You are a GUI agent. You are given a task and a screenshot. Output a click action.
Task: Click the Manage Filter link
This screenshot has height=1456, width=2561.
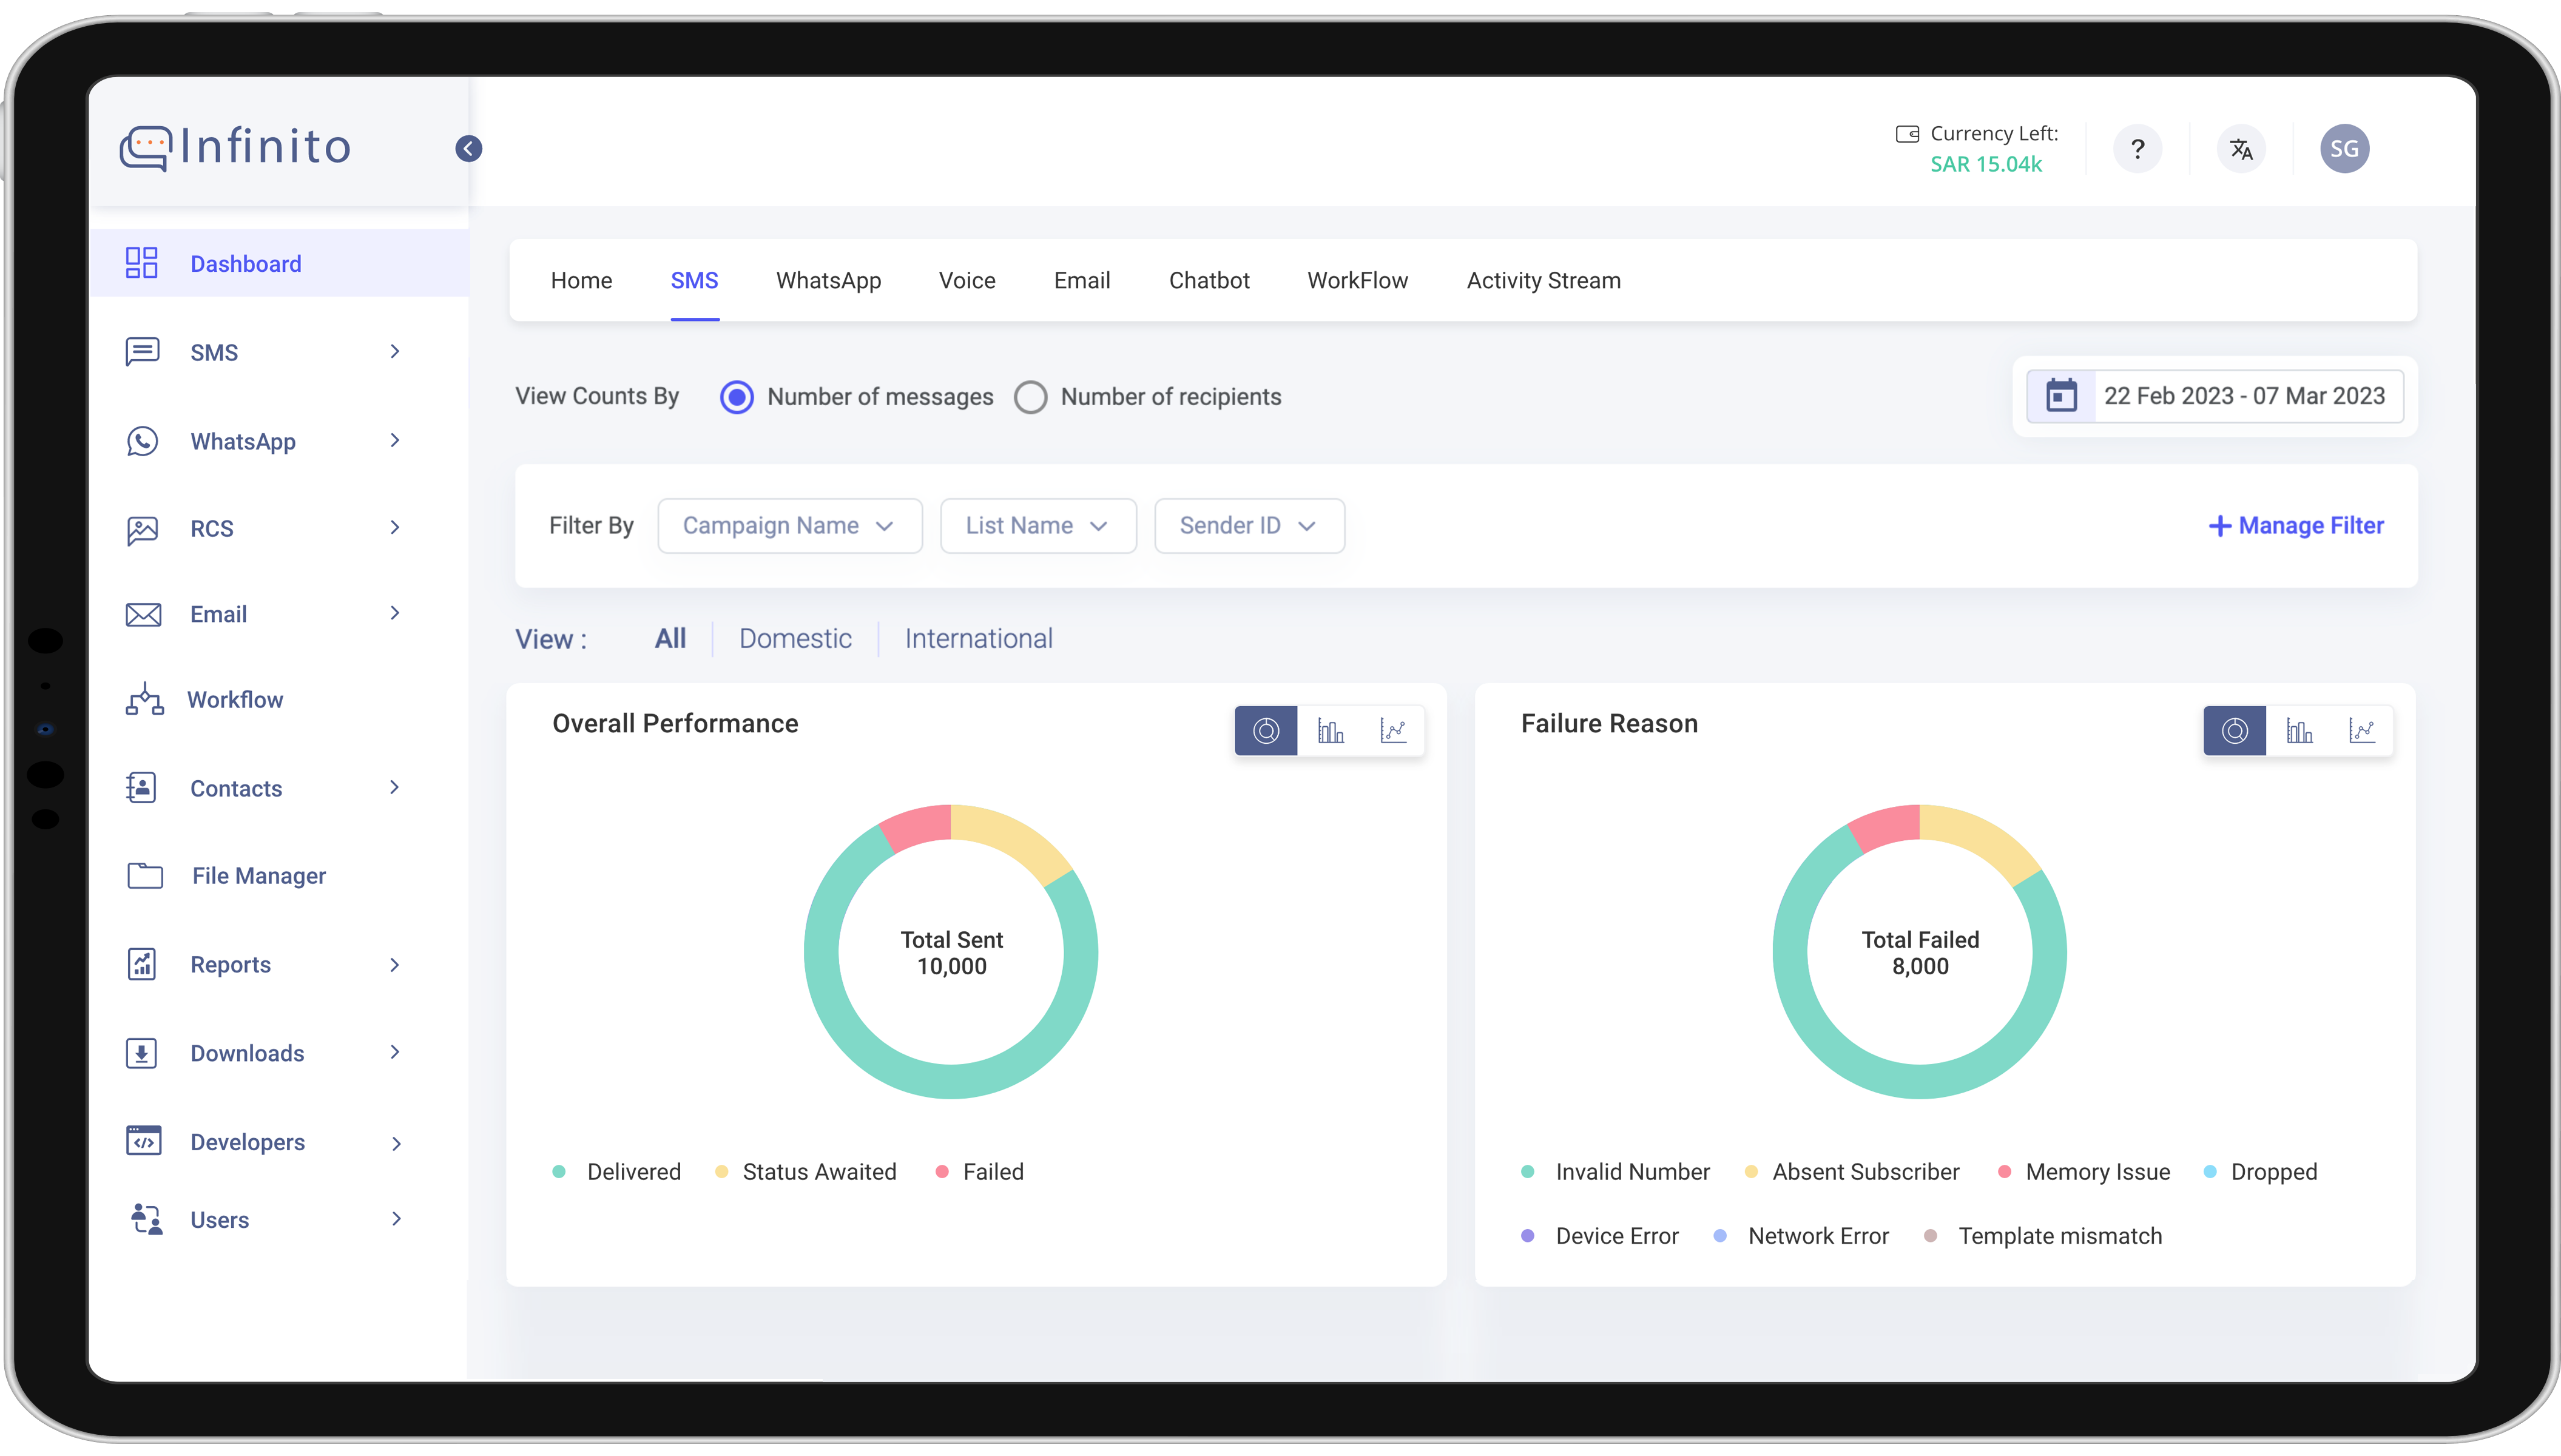pyautogui.click(x=2295, y=526)
